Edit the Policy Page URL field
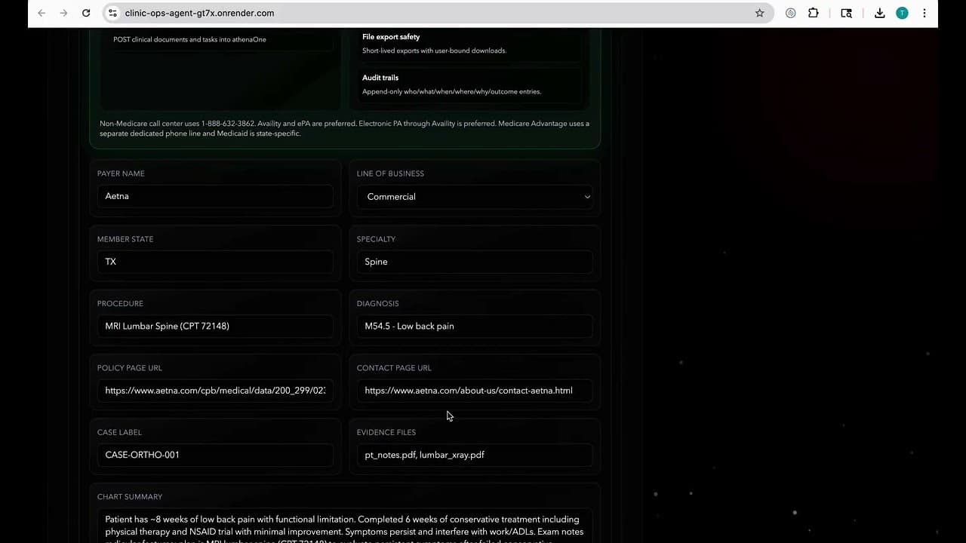The image size is (966, 543). (x=215, y=391)
